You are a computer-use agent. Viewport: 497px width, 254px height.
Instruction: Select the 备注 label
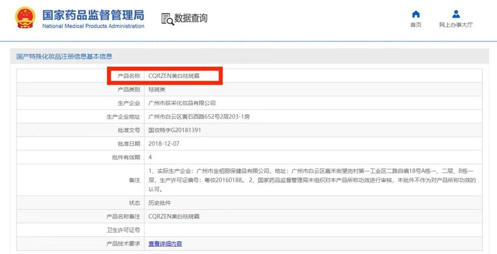134,180
